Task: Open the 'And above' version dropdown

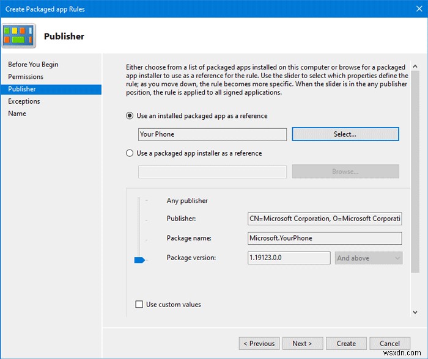Action: pyautogui.click(x=368, y=258)
